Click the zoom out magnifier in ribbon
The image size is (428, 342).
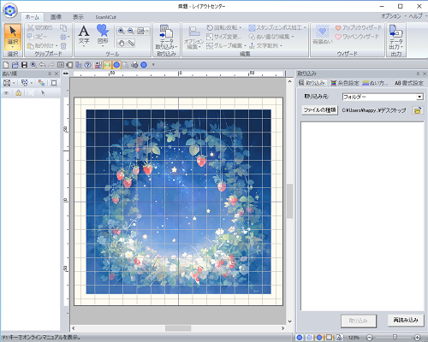pos(131,31)
